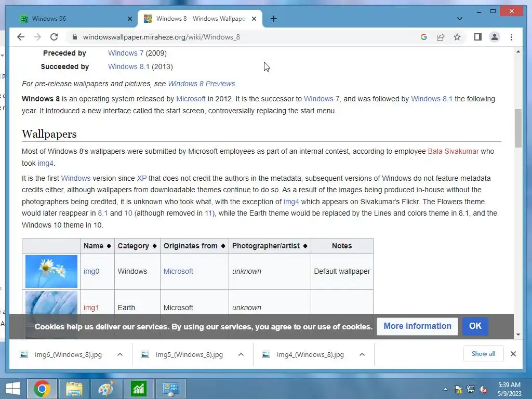Expand options for Img4_(Windows_8).jpg download
This screenshot has height=399, width=532.
point(362,354)
